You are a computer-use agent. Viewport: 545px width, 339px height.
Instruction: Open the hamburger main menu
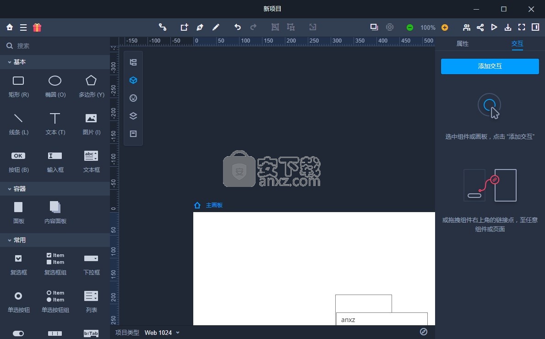pos(23,27)
